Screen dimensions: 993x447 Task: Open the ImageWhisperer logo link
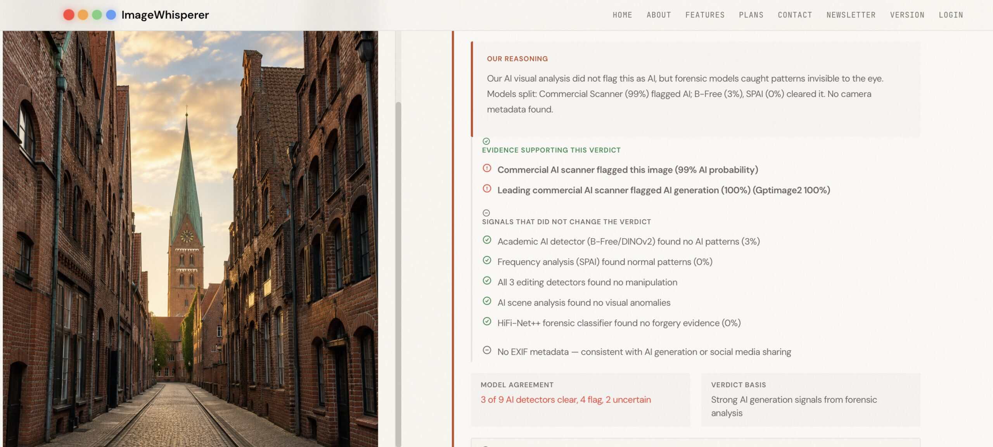tap(165, 15)
